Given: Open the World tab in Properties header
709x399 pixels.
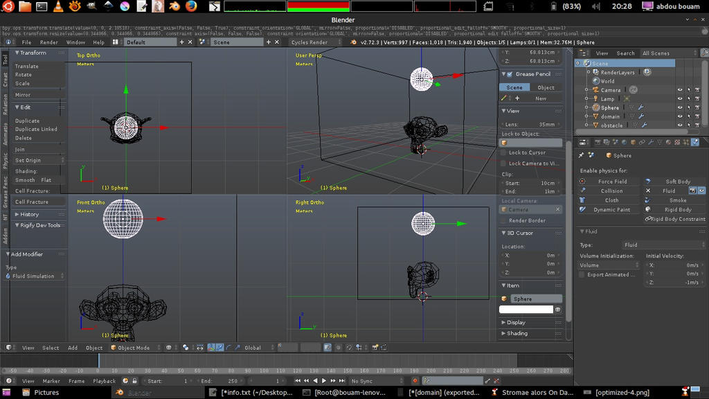Looking at the screenshot, I should pos(624,142).
